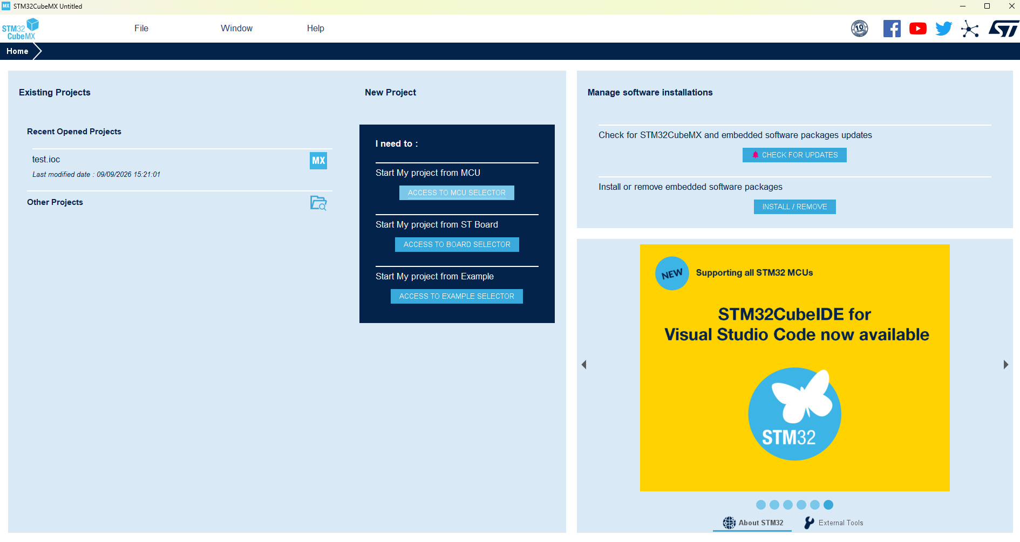Viewport: 1020px width, 542px height.
Task: Open the Twitter bird icon link
Action: [x=944, y=29]
